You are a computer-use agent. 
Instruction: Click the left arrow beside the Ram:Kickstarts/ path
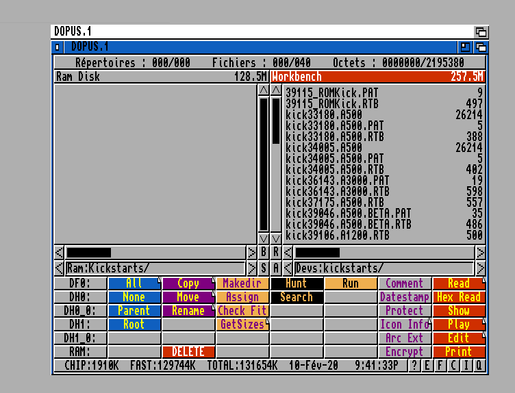point(59,268)
